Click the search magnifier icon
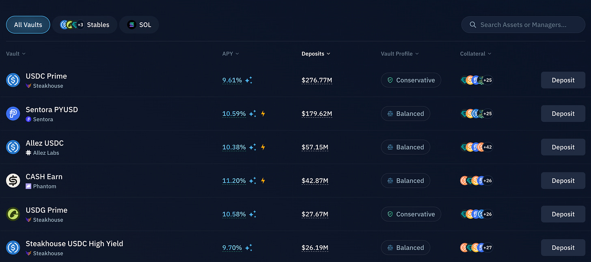Image resolution: width=591 pixels, height=262 pixels. coord(473,25)
